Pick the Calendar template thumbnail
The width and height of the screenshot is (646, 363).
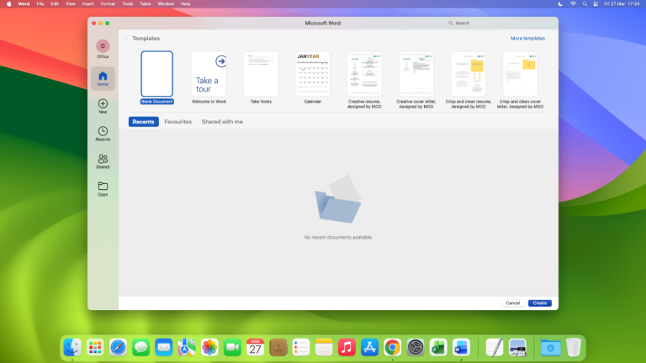pos(312,74)
